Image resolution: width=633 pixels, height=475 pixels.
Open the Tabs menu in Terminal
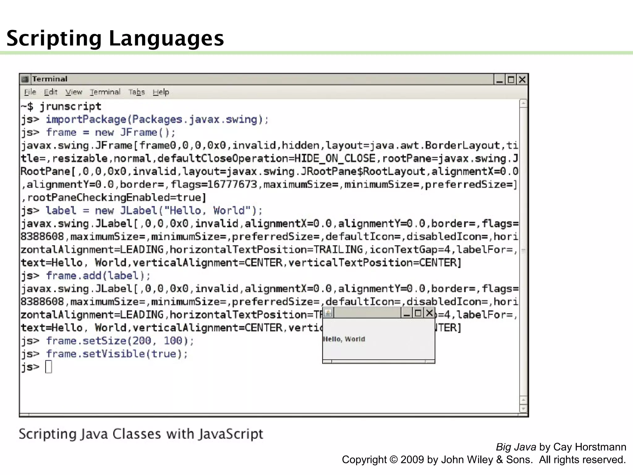(x=137, y=92)
